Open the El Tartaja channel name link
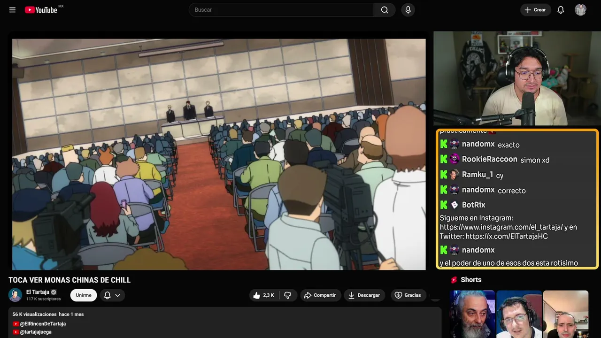 pyautogui.click(x=38, y=292)
